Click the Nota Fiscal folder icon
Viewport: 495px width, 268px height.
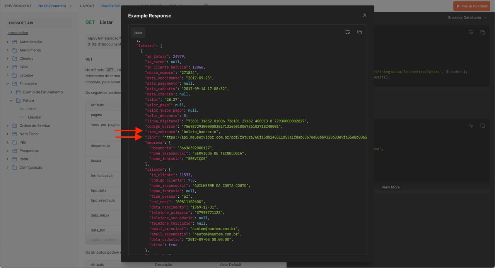[15, 134]
